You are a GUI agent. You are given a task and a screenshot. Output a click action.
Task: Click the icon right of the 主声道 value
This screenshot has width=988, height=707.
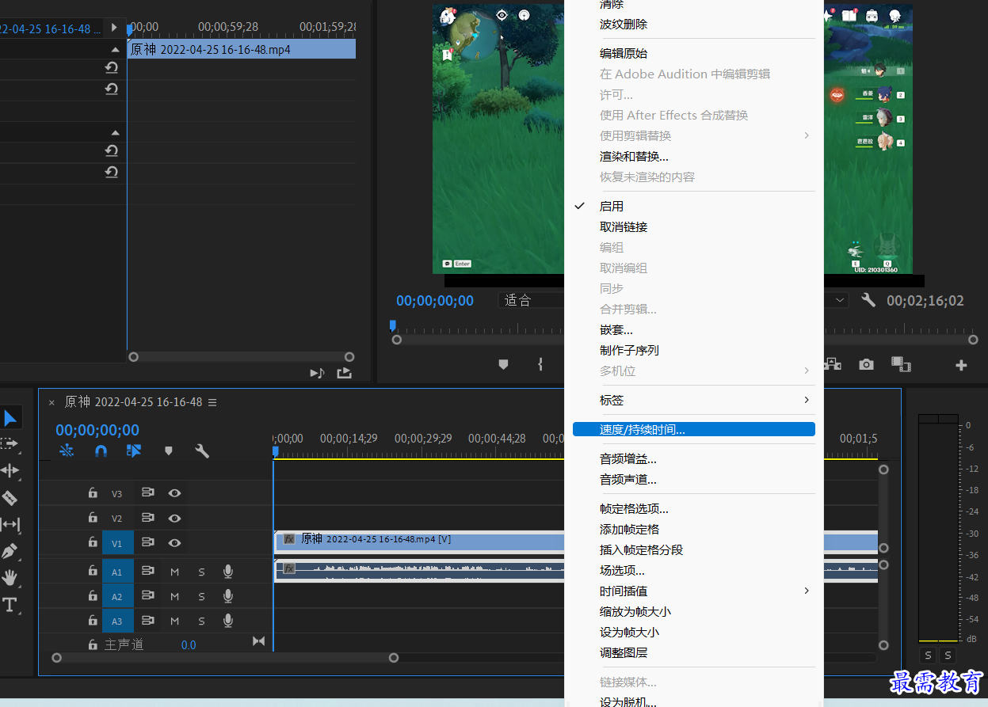(x=258, y=641)
